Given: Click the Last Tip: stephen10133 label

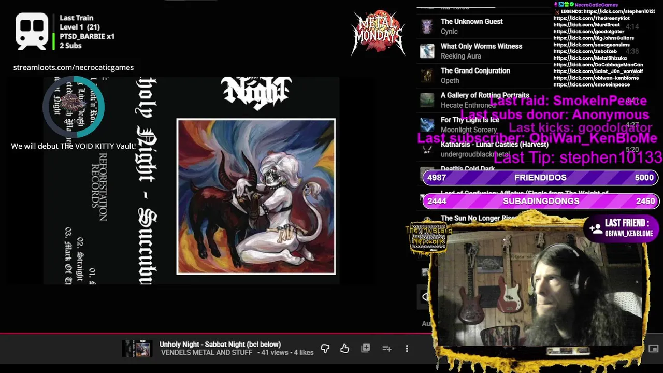Looking at the screenshot, I should (x=578, y=157).
